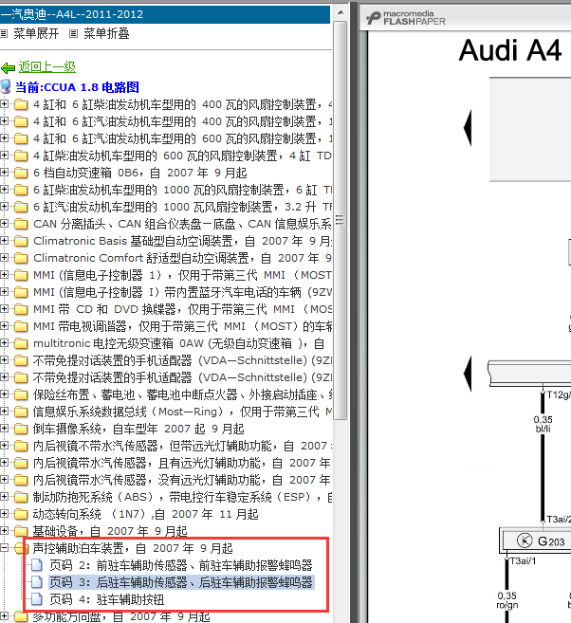This screenshot has height=623, width=571.
Task: Click folder icon of 信息娱乐系统数据总线 row
Action: pos(21,412)
